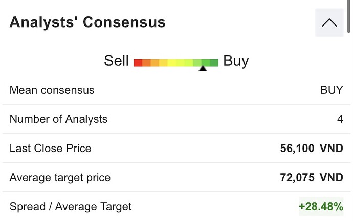Click the Analysts' Consensus heading
Image resolution: width=353 pixels, height=221 pixels.
tap(87, 22)
